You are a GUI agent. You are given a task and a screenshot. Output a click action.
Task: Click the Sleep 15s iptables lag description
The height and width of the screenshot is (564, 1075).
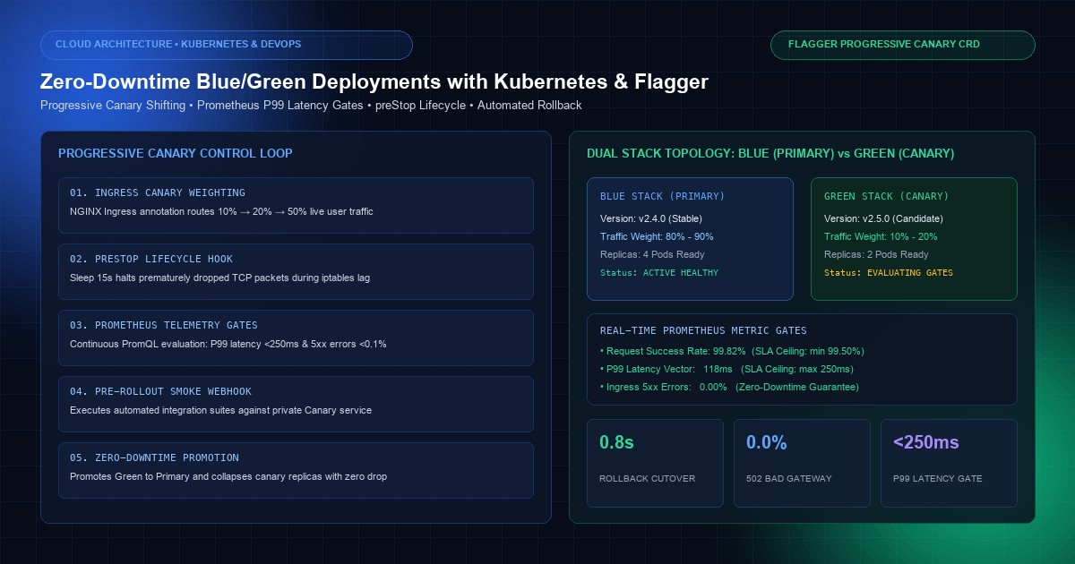click(219, 278)
